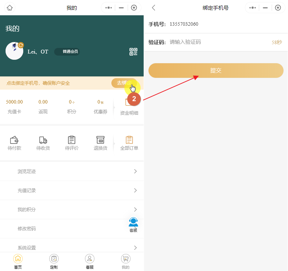Click the user avatar picture
Screen dimensions: 288x271
point(15,51)
